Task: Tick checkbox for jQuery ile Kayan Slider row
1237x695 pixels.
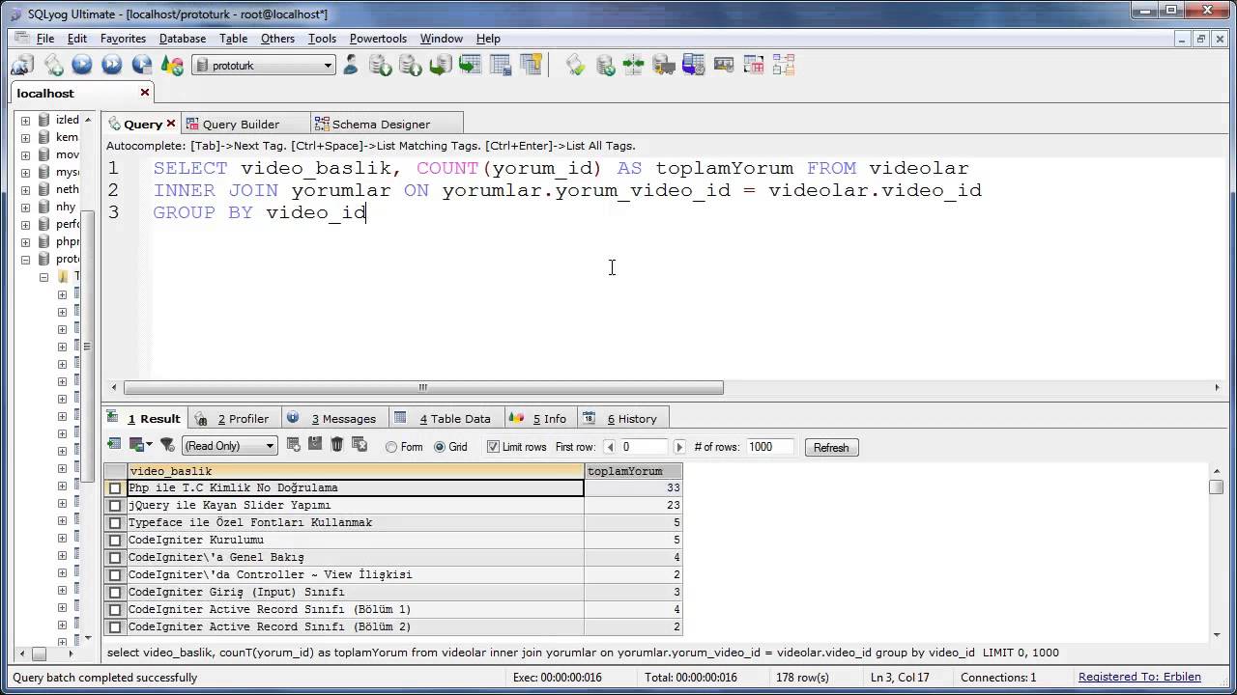Action: pyautogui.click(x=115, y=506)
